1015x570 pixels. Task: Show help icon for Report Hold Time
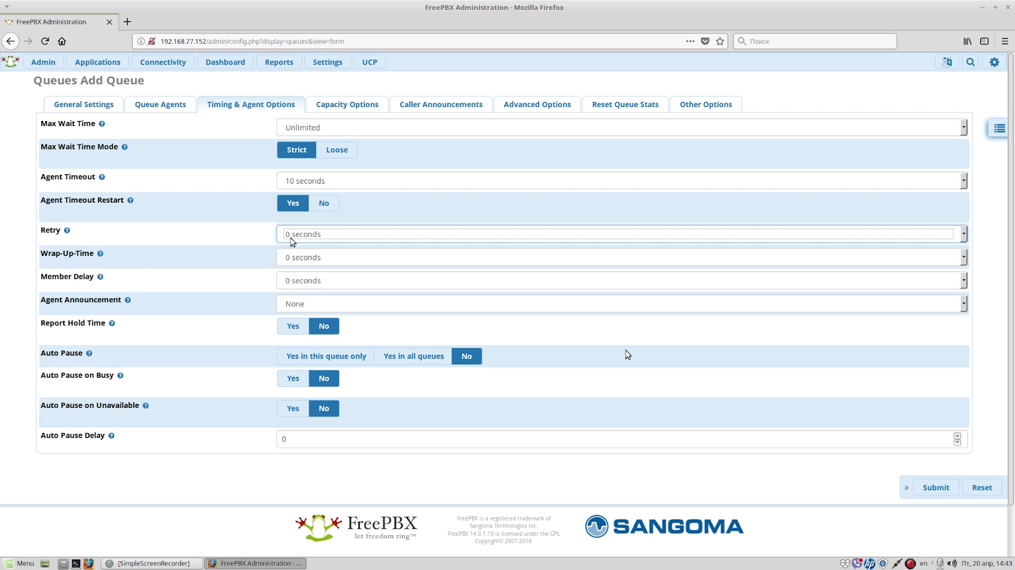point(112,324)
